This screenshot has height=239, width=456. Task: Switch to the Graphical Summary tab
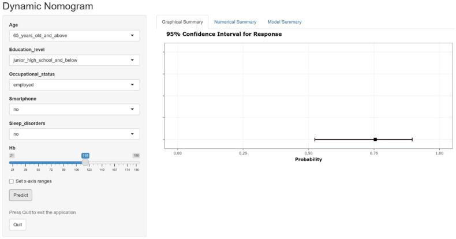pyautogui.click(x=182, y=22)
